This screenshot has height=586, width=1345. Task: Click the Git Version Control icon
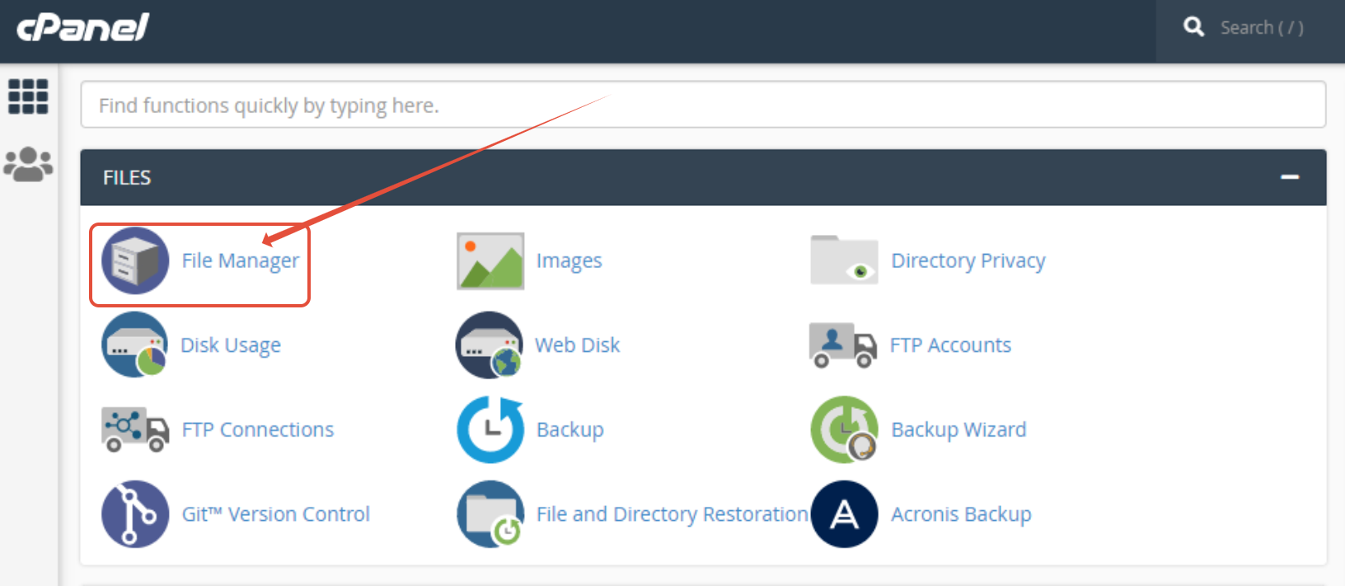135,514
